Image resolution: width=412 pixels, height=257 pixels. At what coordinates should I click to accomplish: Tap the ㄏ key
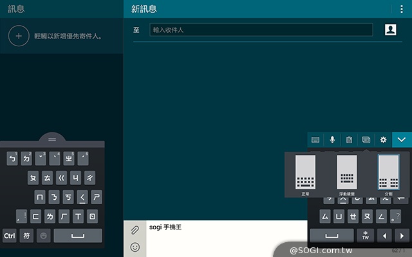point(64,217)
